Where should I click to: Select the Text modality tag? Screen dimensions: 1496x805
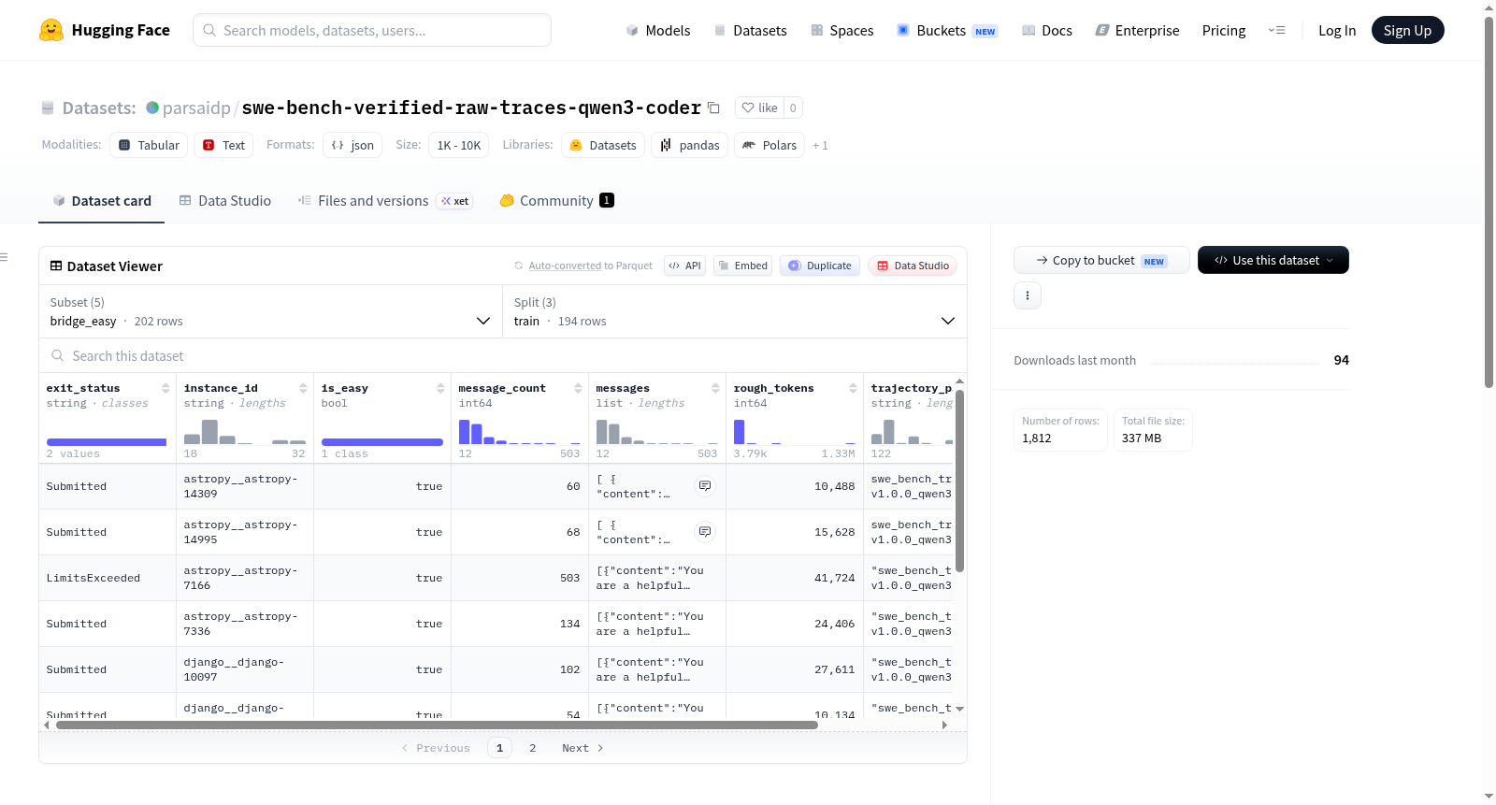[223, 145]
